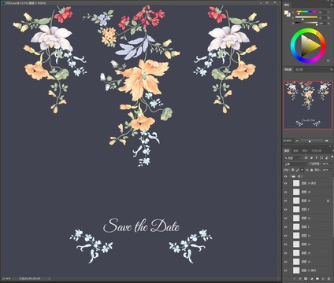
Task: Open the Color panel flyout menu
Action: (x=332, y=5)
